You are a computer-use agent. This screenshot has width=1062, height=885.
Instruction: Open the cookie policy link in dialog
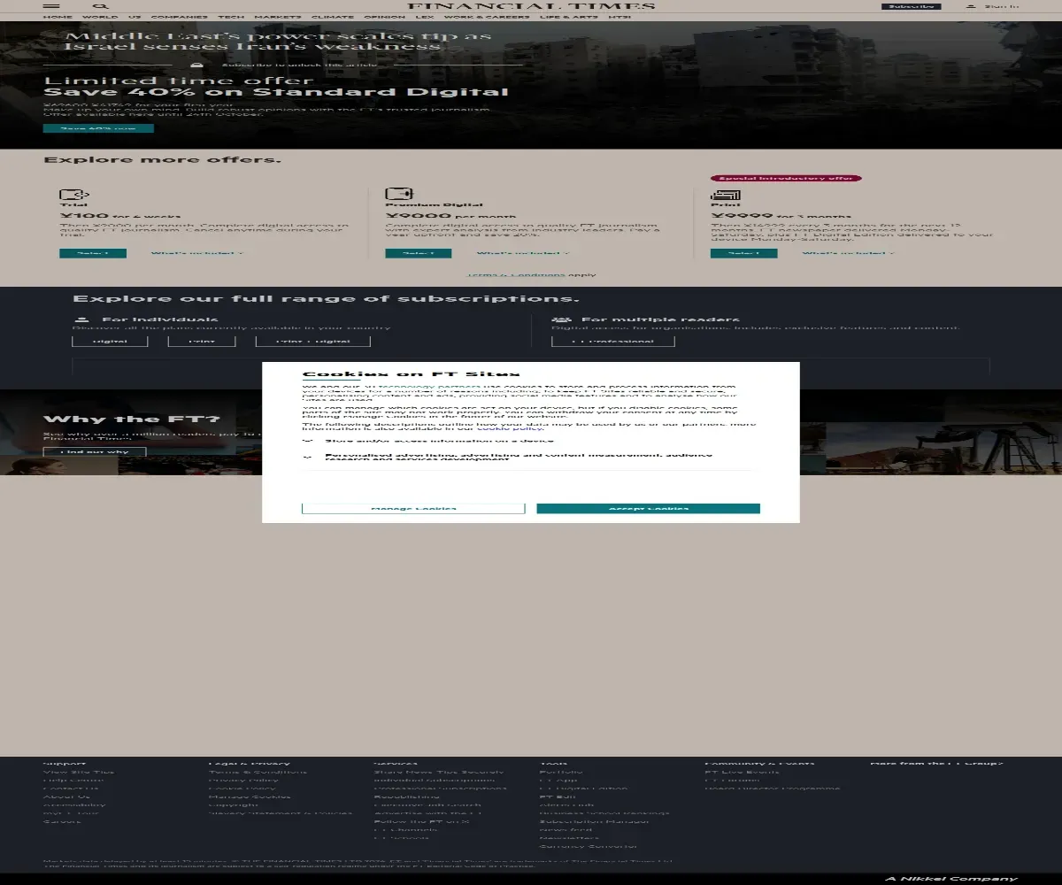510,428
